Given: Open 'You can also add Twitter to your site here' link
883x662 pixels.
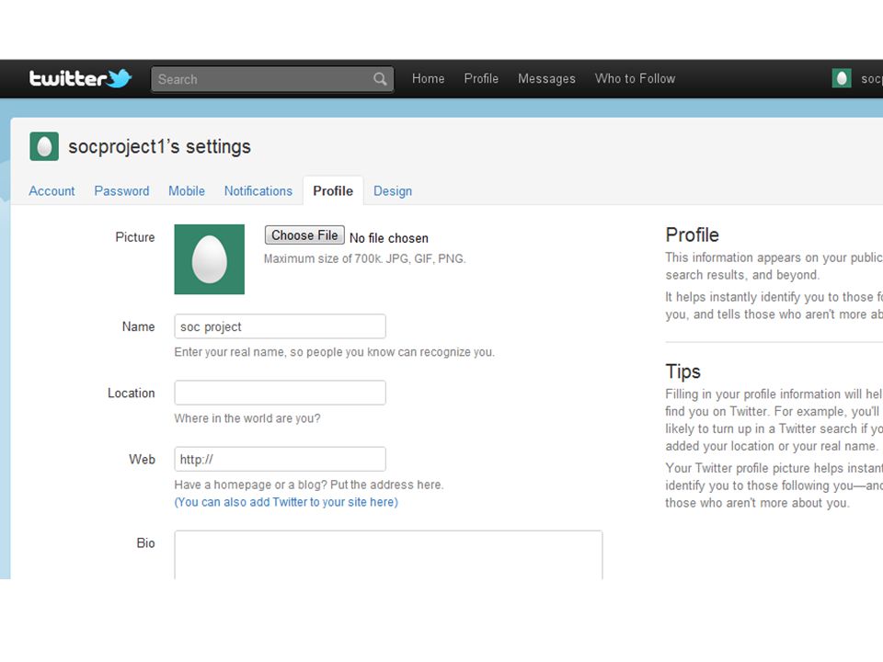Looking at the screenshot, I should click(286, 502).
